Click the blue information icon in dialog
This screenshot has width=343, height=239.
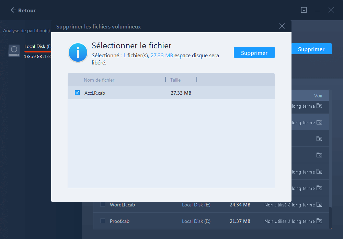tap(78, 52)
